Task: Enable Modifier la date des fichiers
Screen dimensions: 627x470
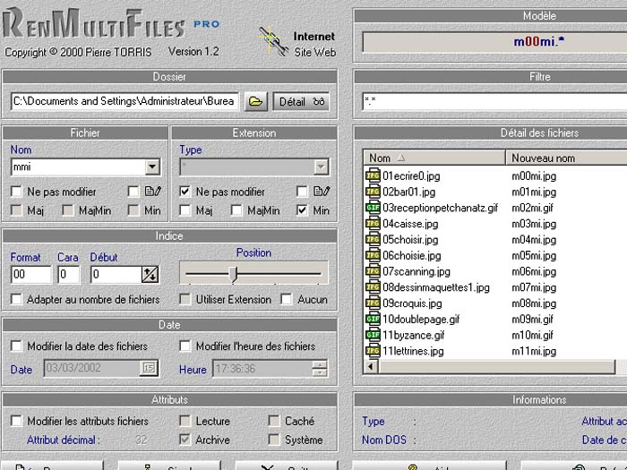Action: (16, 346)
